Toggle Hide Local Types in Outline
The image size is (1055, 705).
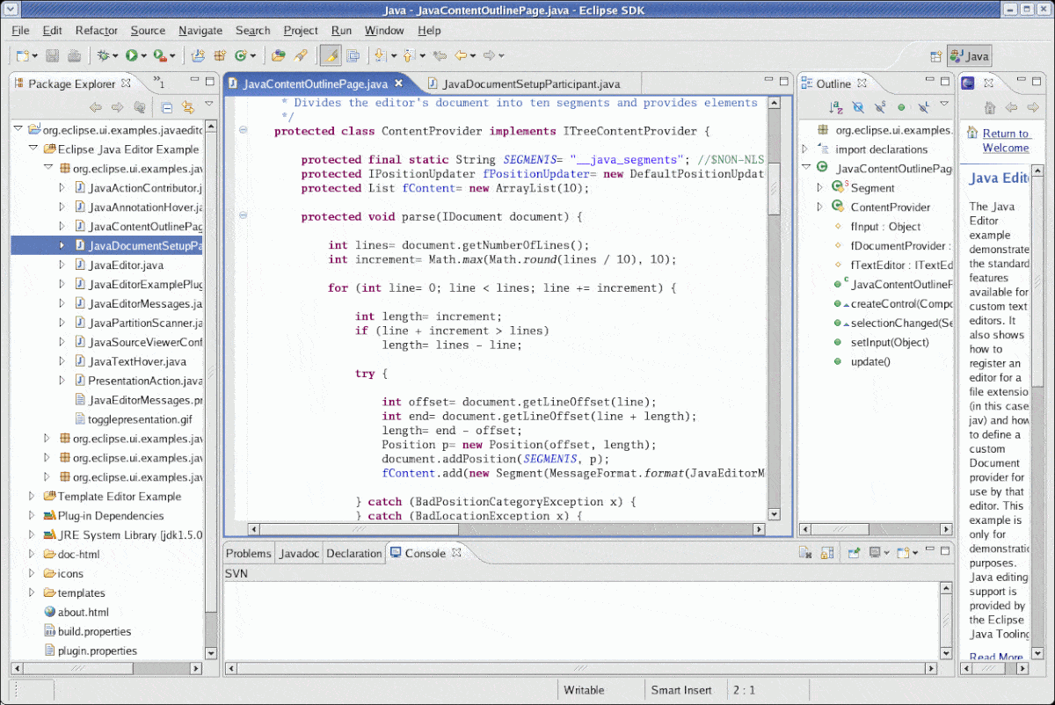click(x=923, y=107)
